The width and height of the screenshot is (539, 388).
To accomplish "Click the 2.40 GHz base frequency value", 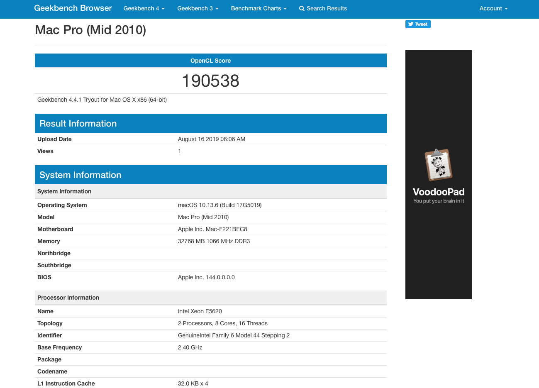I will (x=190, y=347).
